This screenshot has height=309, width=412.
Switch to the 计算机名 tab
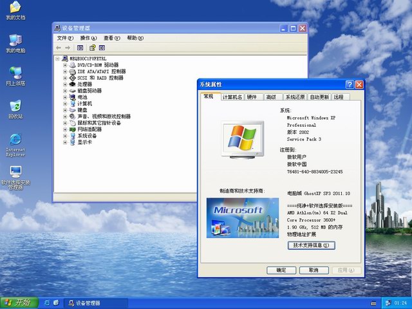pos(232,97)
